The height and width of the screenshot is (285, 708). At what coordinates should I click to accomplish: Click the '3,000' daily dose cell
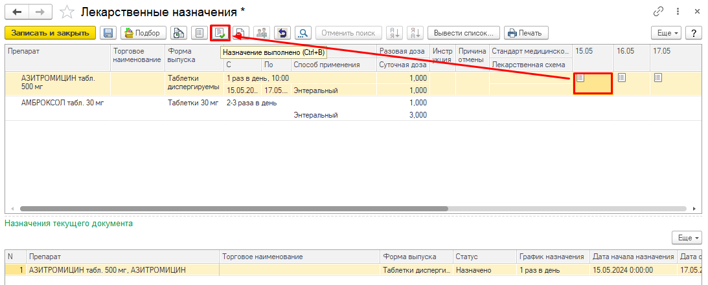[403, 115]
